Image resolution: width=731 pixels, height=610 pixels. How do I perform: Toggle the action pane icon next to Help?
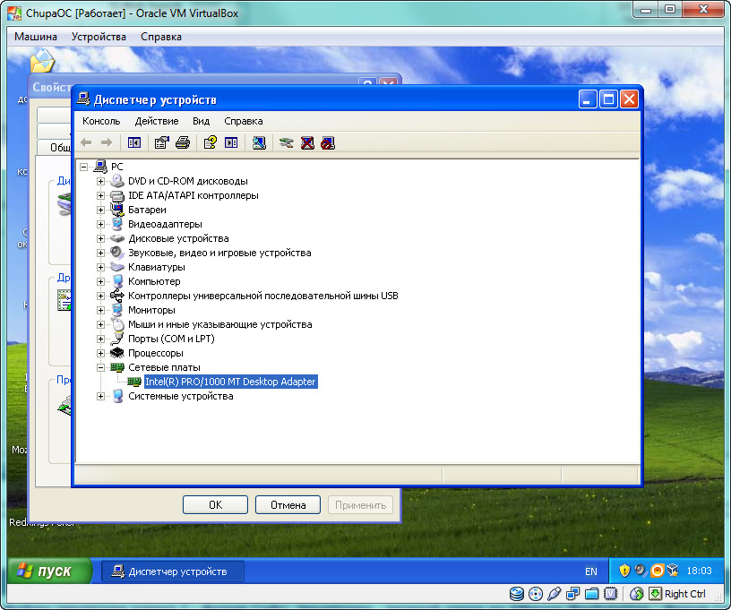click(x=231, y=142)
